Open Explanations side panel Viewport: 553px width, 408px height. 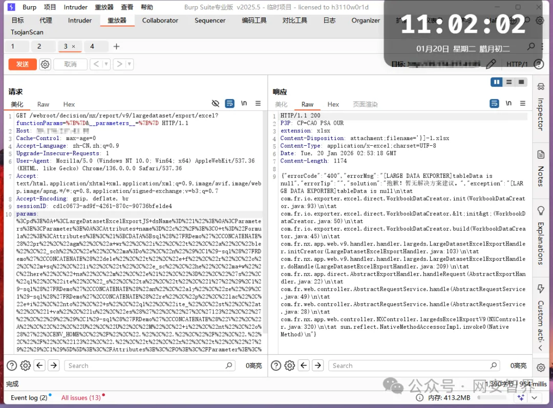point(541,236)
